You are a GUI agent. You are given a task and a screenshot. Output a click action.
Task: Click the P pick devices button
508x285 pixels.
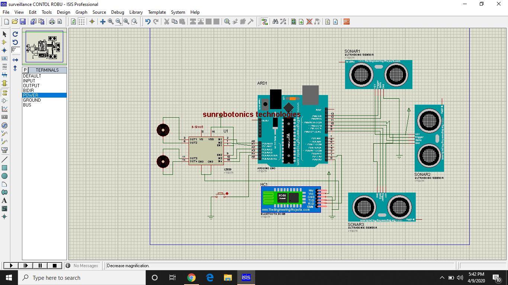coord(25,70)
